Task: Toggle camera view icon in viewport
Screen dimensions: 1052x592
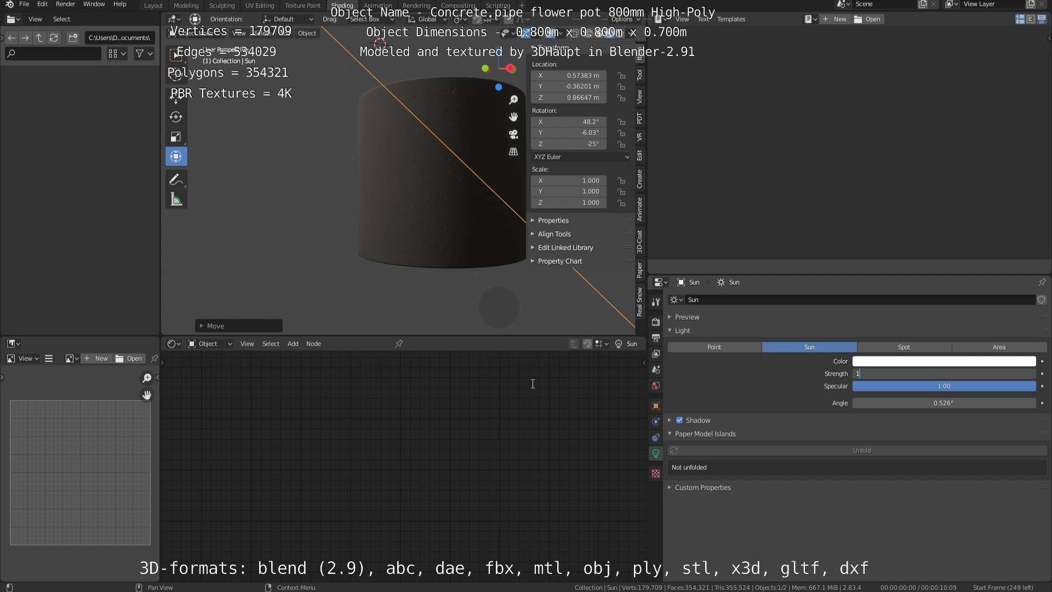Action: click(x=513, y=134)
